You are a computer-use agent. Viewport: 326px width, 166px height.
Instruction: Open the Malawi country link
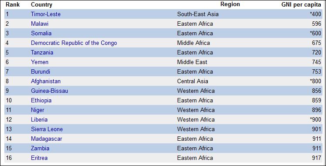click(x=40, y=24)
